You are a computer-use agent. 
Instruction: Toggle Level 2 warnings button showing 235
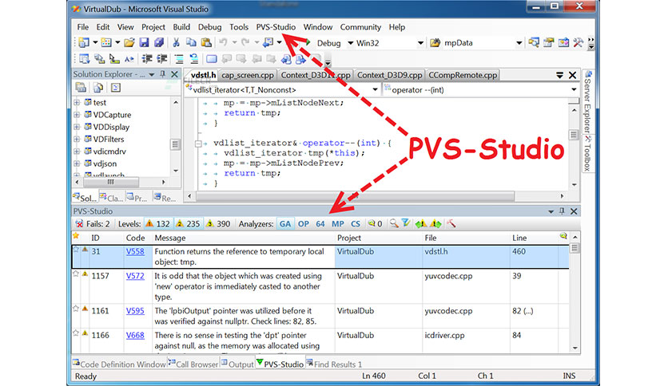(188, 223)
